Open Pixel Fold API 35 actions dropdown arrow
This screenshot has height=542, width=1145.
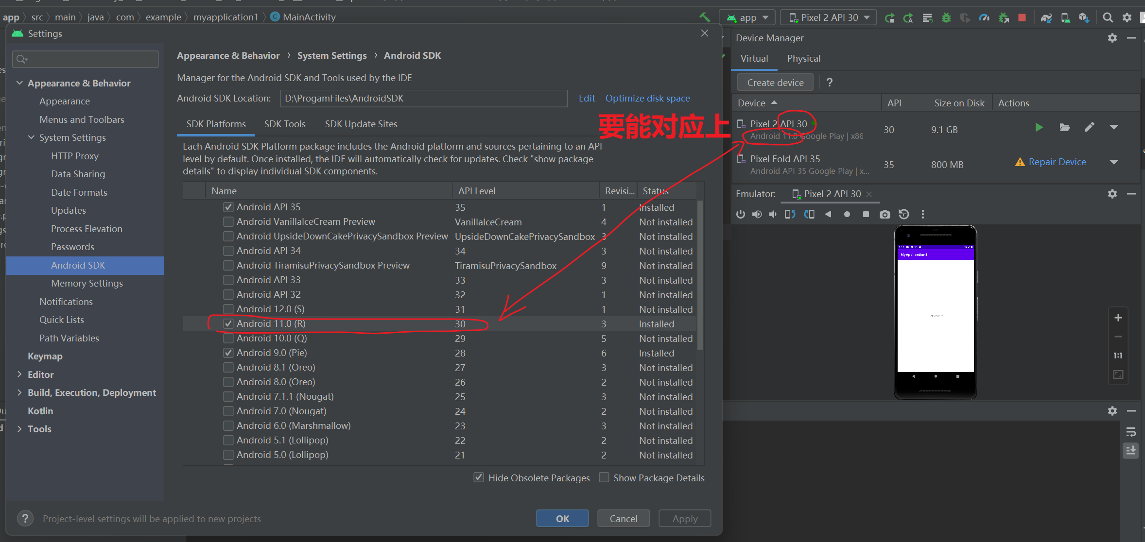click(1114, 162)
